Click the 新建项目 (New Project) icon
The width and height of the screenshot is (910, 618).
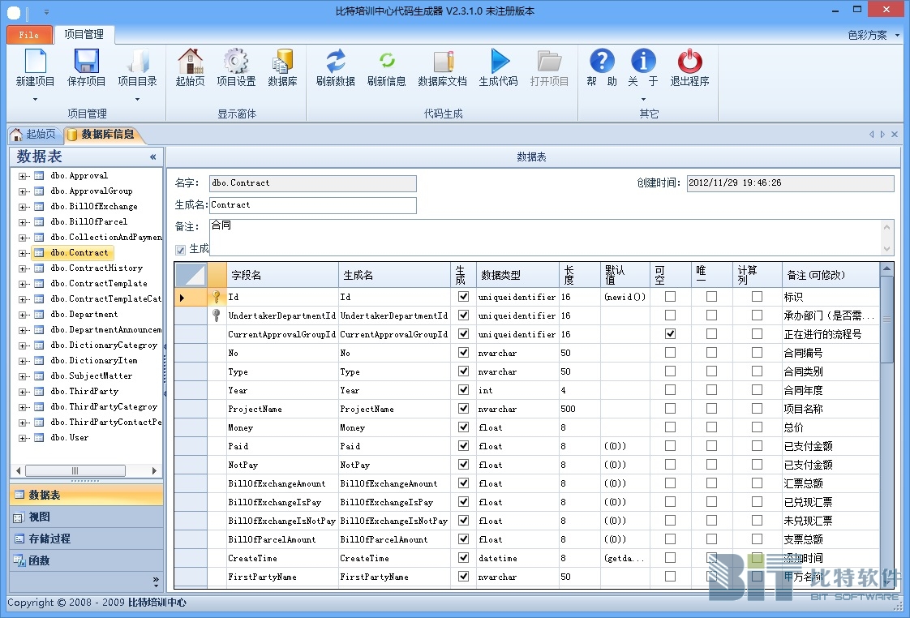coord(36,62)
